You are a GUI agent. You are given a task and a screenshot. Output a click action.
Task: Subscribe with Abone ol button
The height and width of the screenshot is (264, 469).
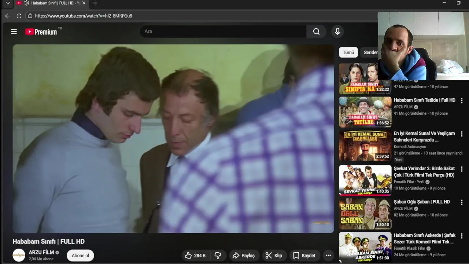click(x=80, y=256)
